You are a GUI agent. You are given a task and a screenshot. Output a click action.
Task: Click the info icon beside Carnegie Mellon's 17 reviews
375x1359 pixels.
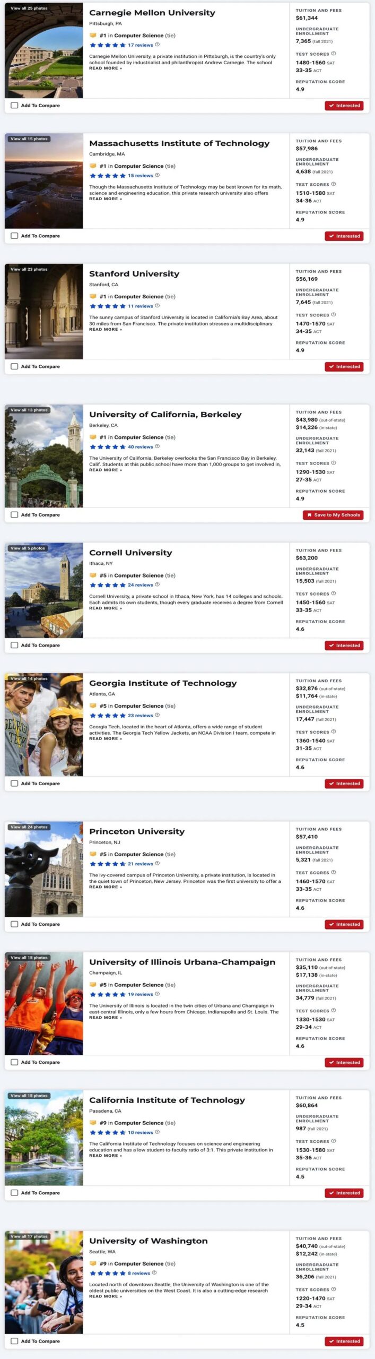pos(157,45)
